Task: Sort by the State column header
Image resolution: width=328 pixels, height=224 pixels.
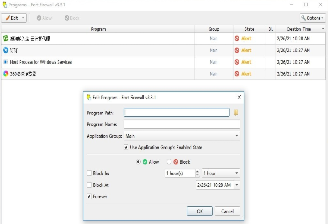Action: coord(249,29)
